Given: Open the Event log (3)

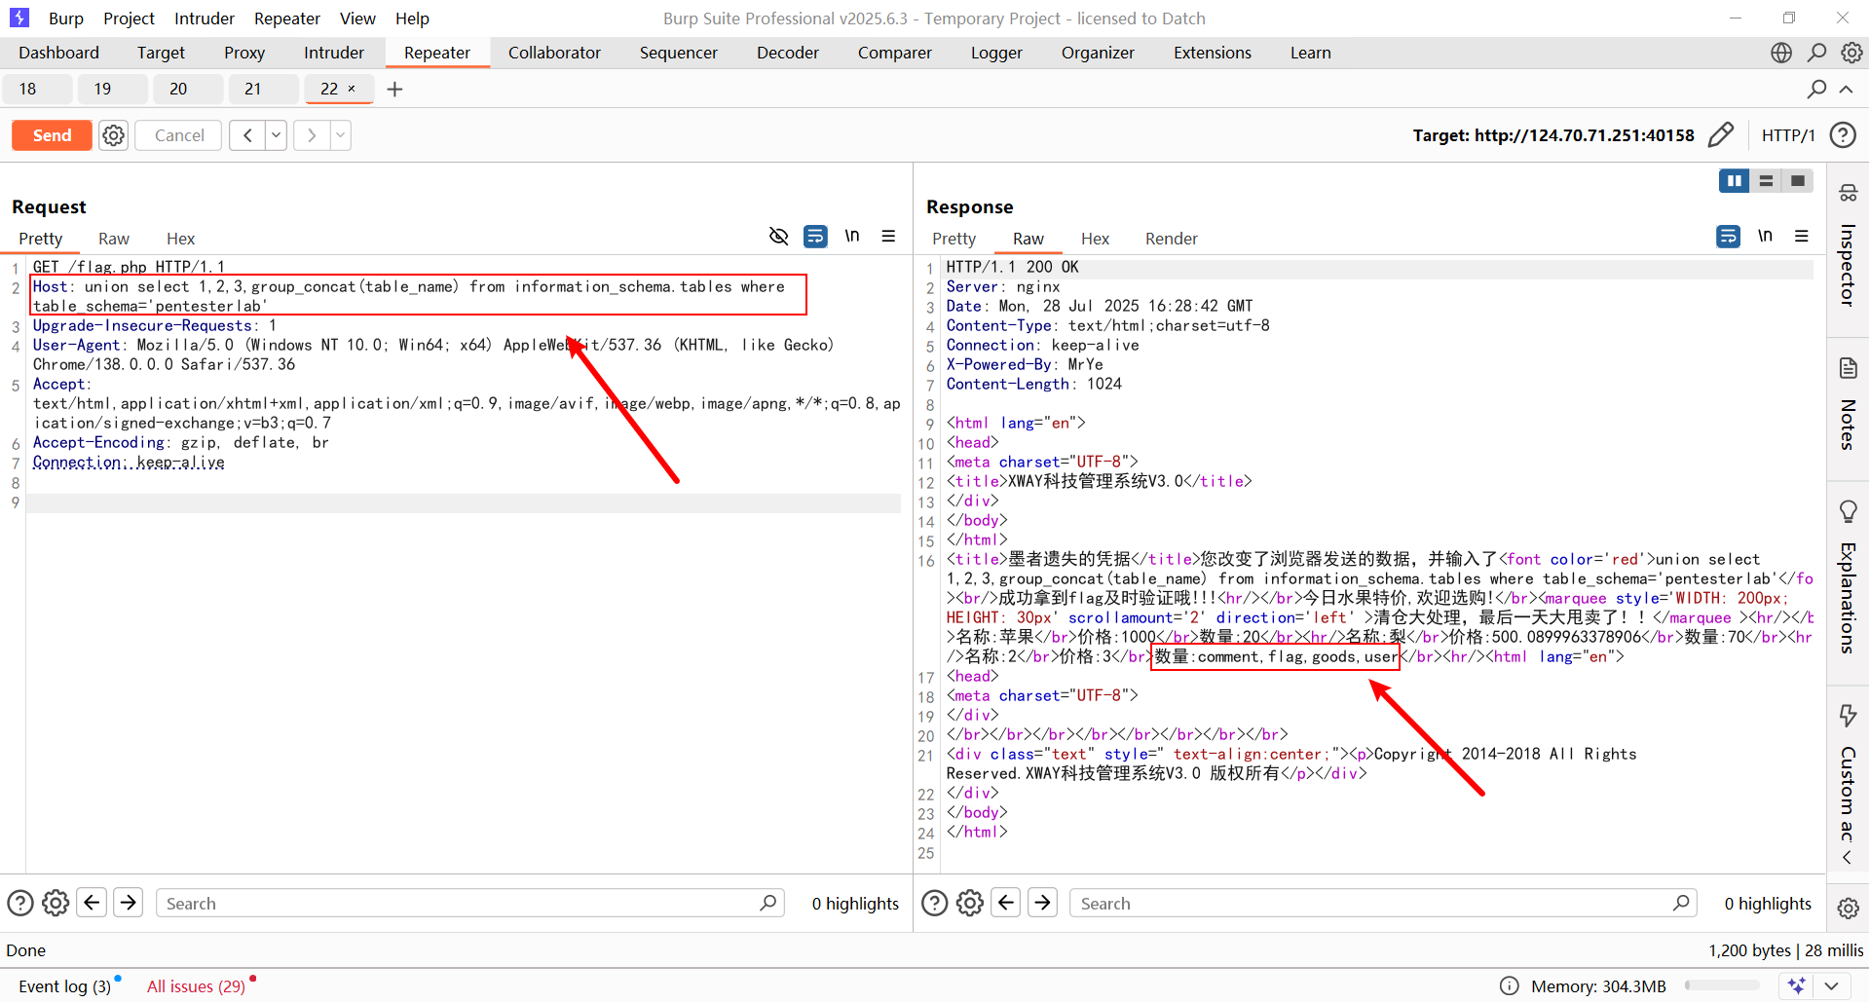Looking at the screenshot, I should [x=64, y=986].
